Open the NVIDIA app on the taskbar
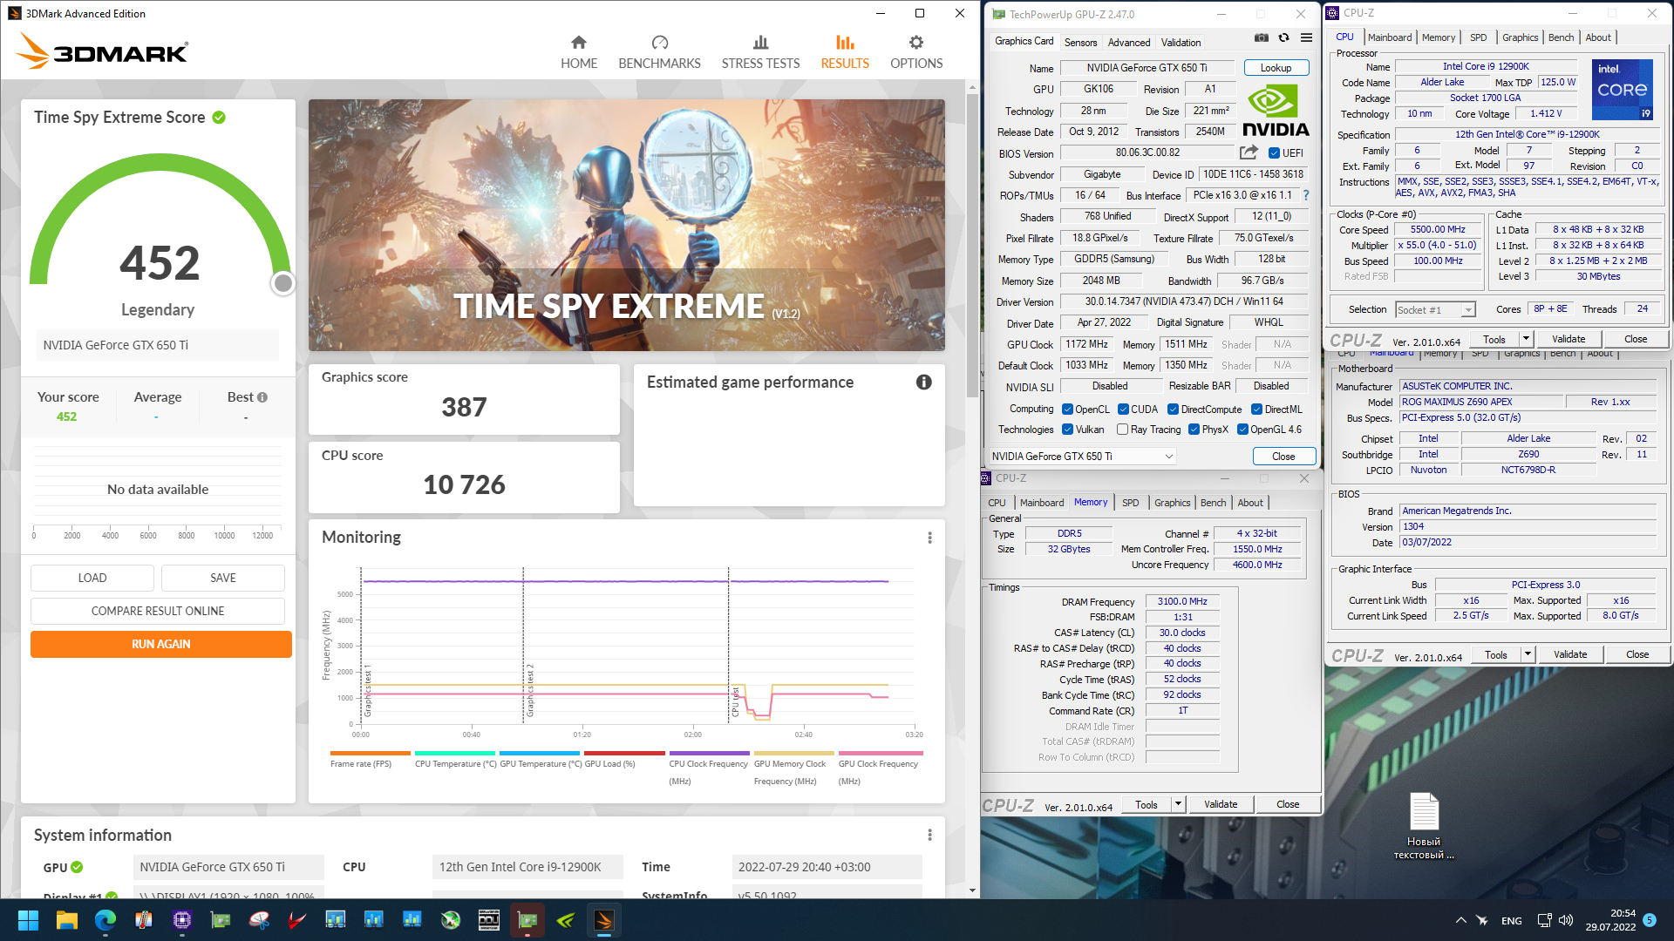The width and height of the screenshot is (1674, 941). 566,920
